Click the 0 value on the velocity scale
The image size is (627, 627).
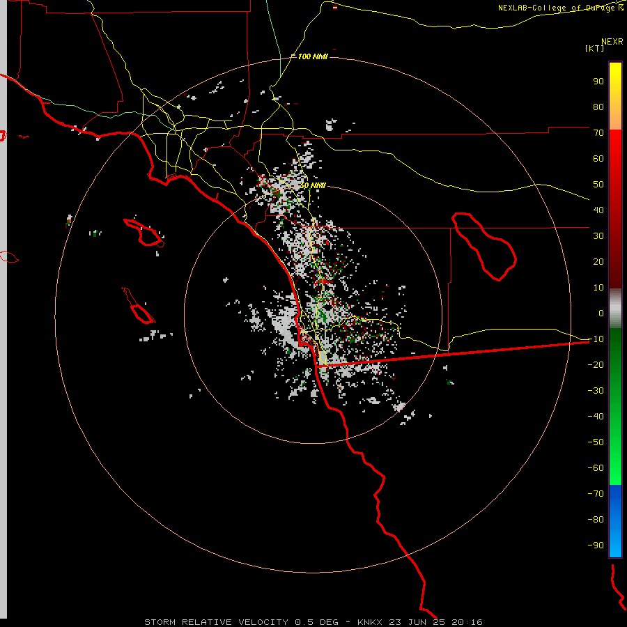point(601,313)
